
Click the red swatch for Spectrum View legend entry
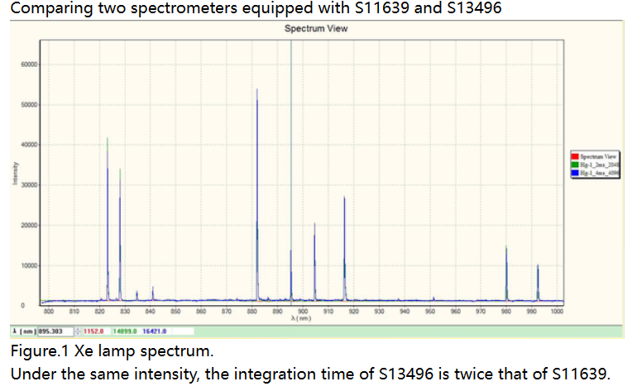tap(574, 156)
